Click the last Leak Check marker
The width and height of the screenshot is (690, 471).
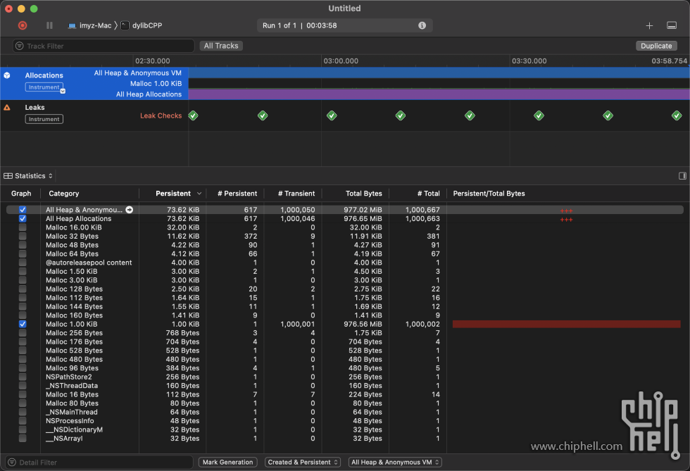[x=677, y=115]
